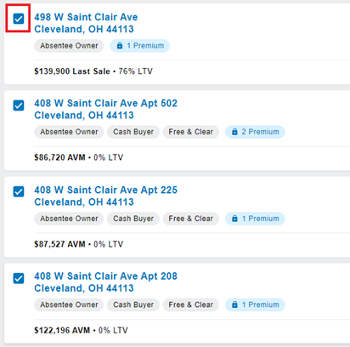Click lock icon on the 2 Premium badge
350x347 pixels.
click(234, 132)
